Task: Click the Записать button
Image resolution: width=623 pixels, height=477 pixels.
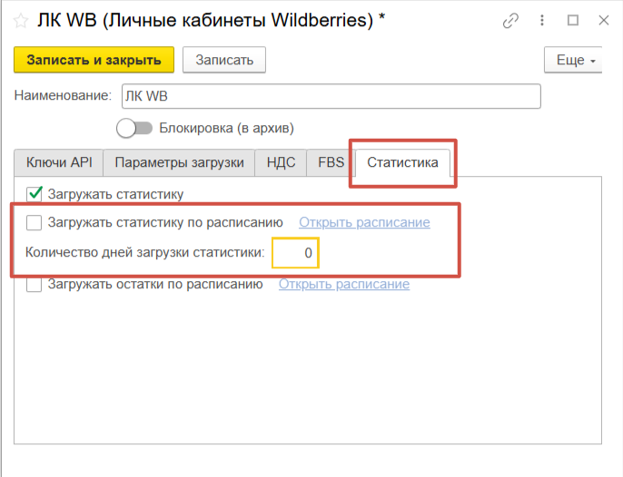Action: pos(224,60)
